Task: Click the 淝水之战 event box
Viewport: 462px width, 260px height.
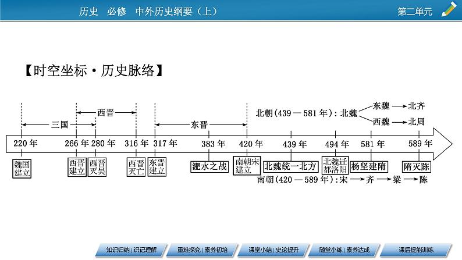Action: pos(209,167)
